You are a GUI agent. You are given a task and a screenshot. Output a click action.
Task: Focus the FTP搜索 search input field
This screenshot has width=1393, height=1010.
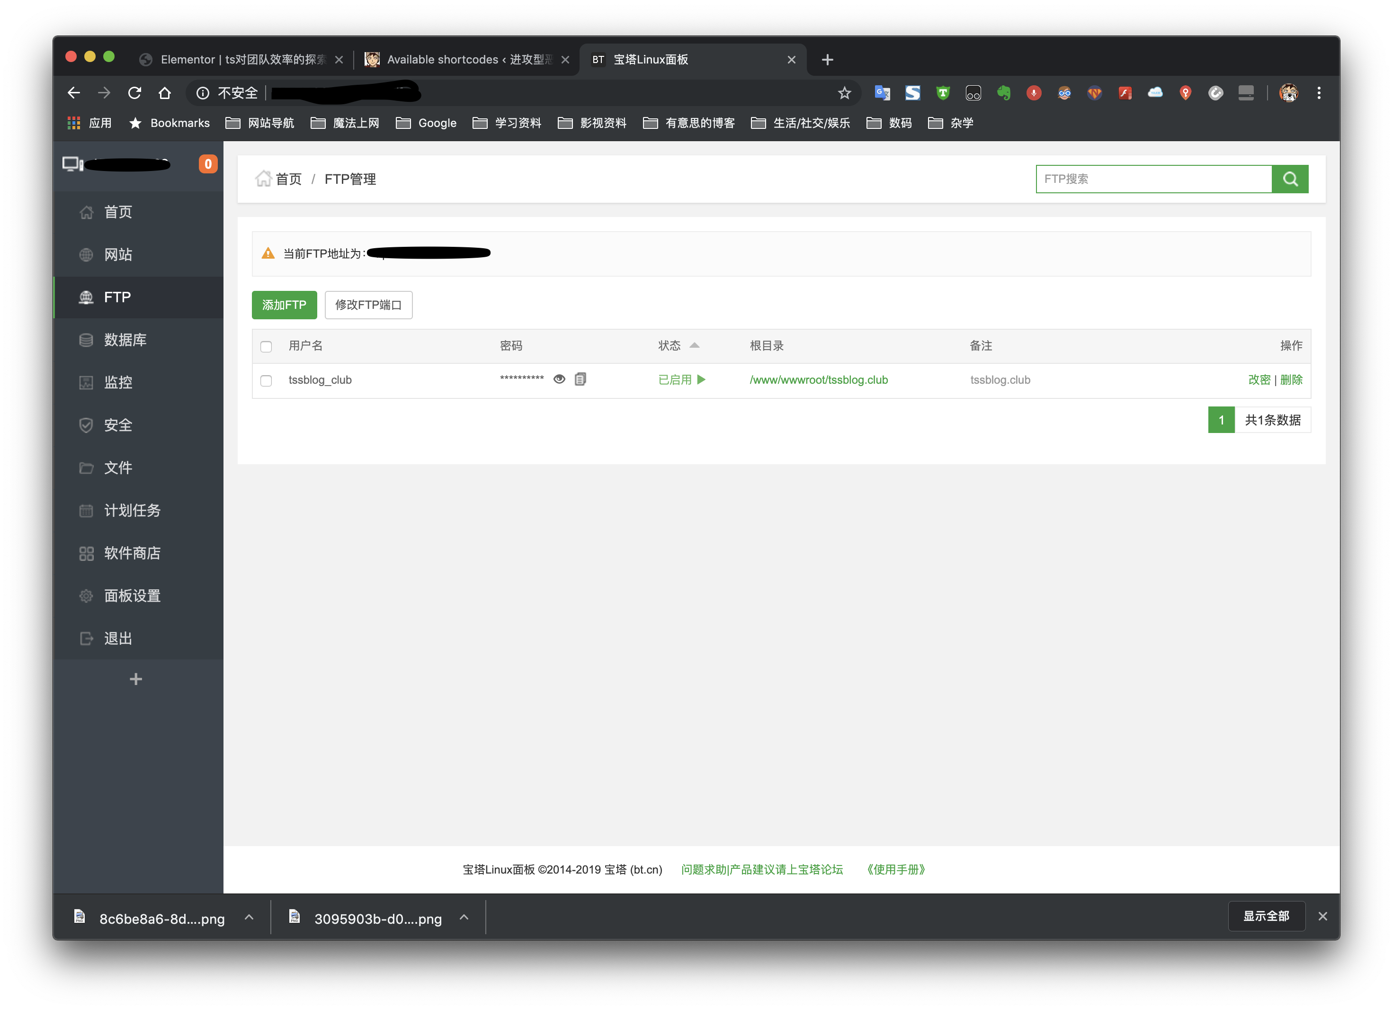[1153, 179]
